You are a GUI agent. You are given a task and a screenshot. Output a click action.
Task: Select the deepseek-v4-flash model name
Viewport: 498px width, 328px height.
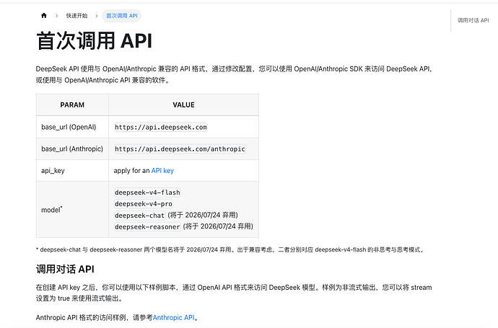pos(147,192)
